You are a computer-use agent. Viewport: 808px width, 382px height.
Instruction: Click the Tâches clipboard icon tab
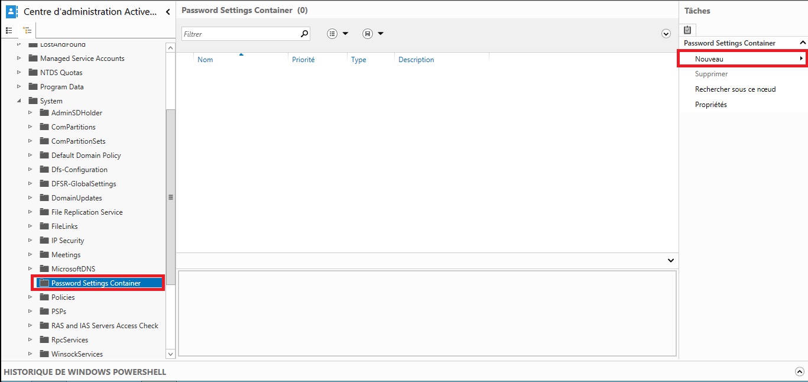pyautogui.click(x=687, y=30)
